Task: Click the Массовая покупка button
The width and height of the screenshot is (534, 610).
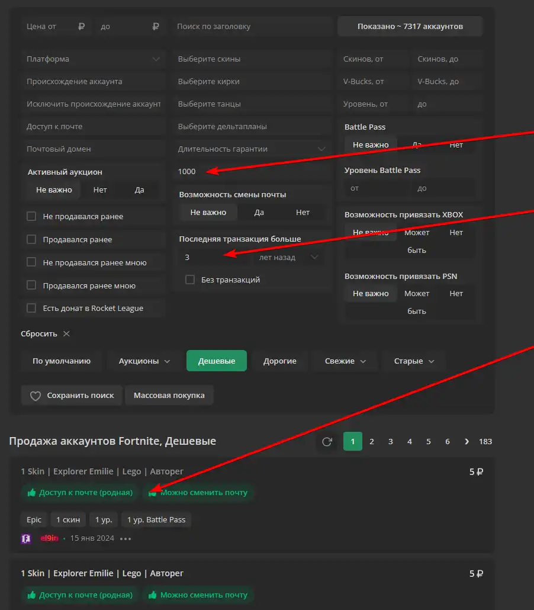Action: click(169, 396)
